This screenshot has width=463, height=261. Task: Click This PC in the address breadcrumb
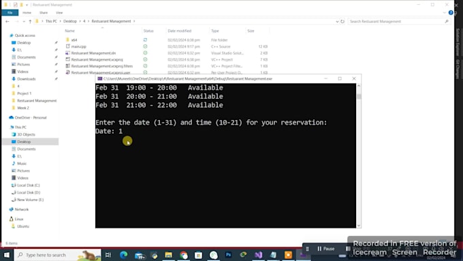51,21
